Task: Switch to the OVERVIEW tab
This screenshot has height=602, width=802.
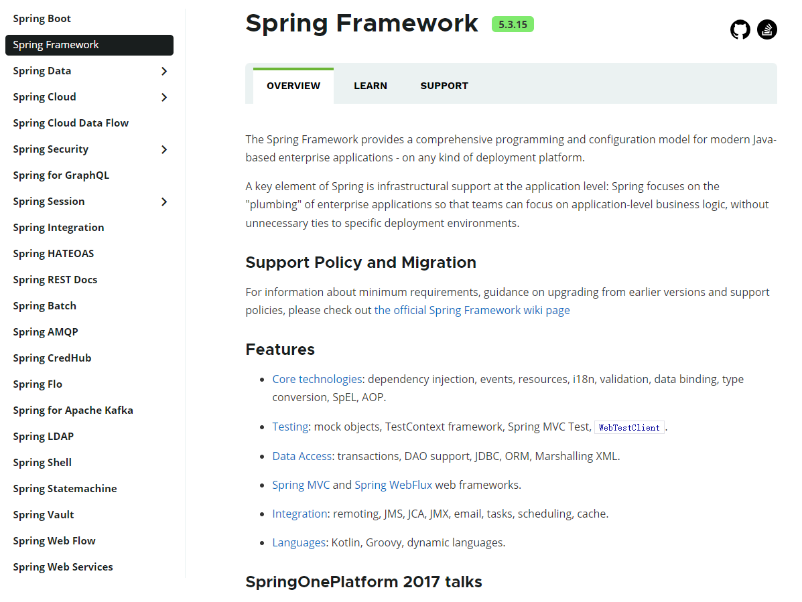Action: [293, 86]
